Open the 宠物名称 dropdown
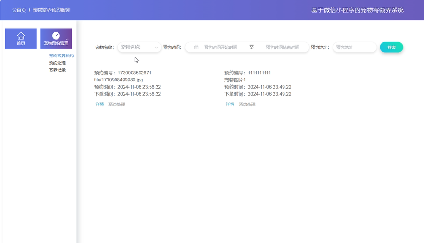This screenshot has height=243, width=424. [x=139, y=47]
